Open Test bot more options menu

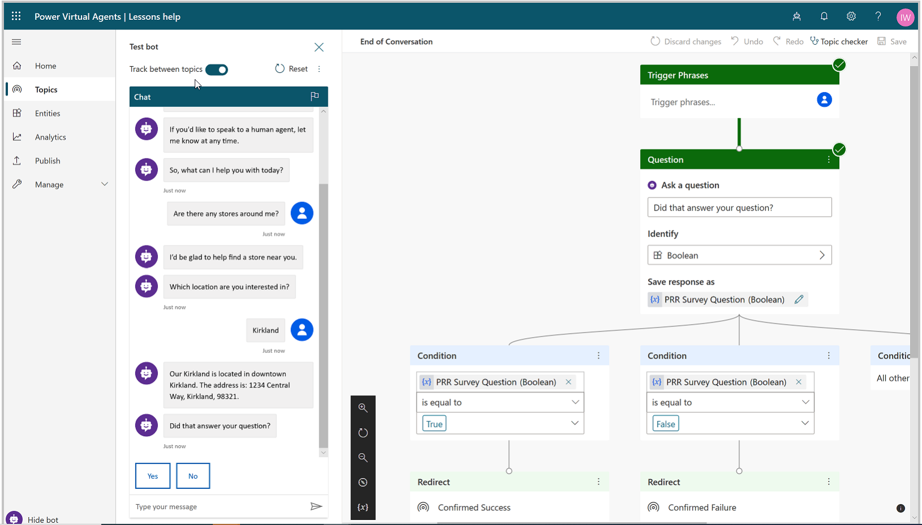pos(319,69)
